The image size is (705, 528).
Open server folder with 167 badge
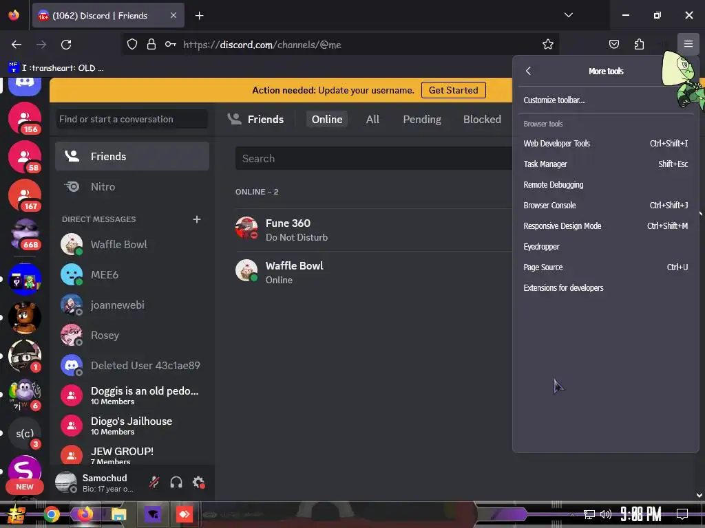[25, 195]
